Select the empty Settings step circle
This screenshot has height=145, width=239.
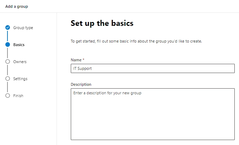(7, 79)
